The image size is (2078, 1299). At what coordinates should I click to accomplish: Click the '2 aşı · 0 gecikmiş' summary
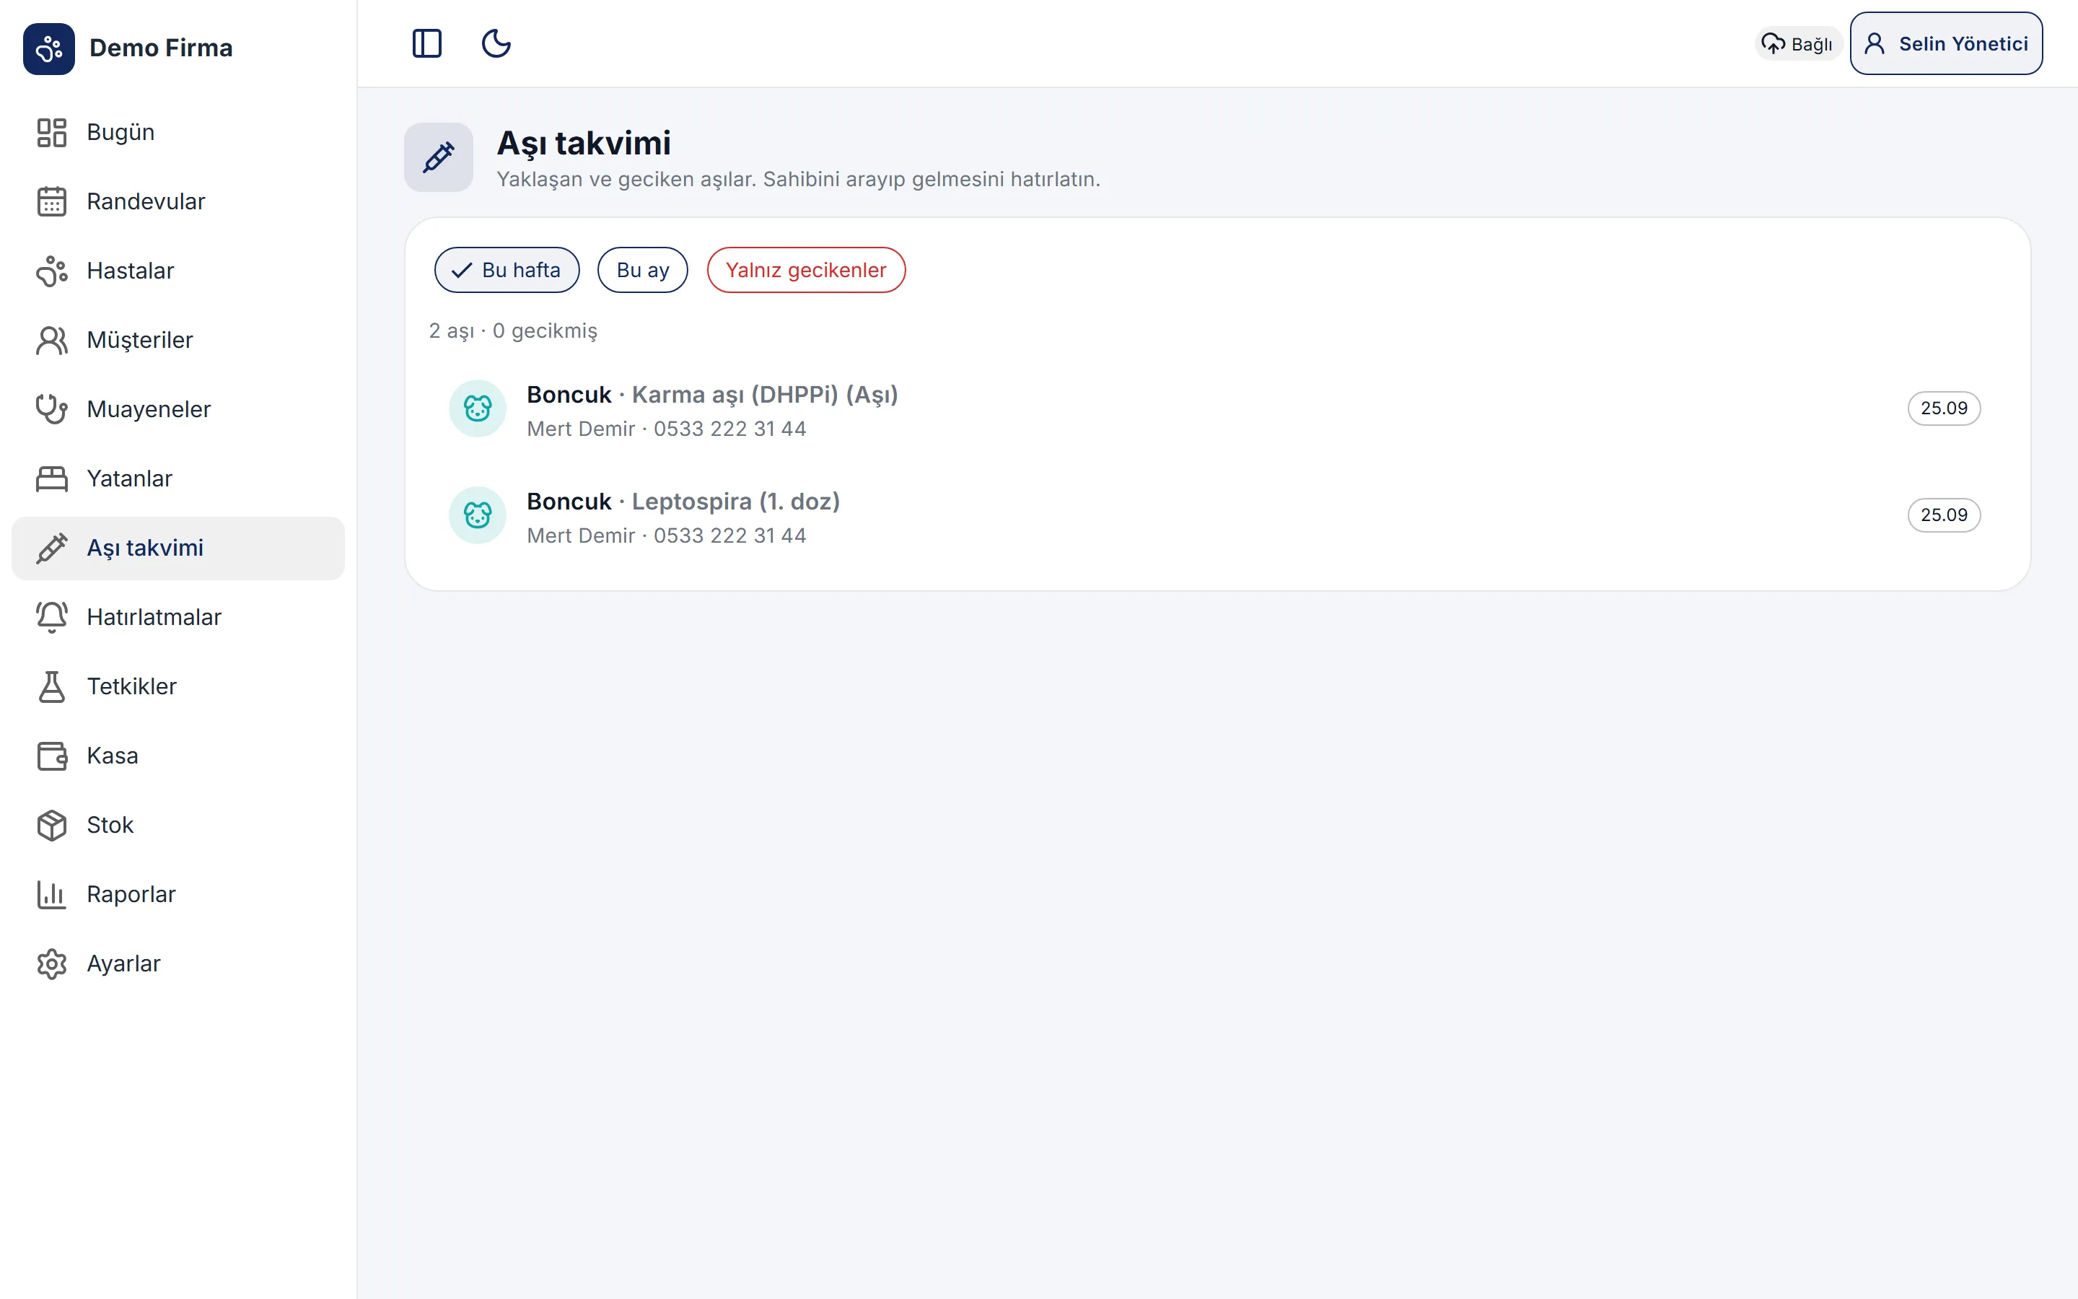point(512,331)
